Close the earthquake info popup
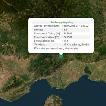The image size is (106, 106). (92, 20)
